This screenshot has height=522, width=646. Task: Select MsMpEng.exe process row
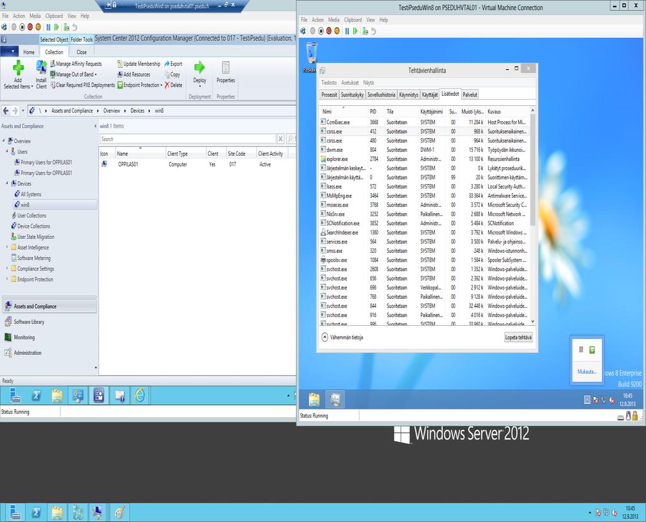pos(425,195)
